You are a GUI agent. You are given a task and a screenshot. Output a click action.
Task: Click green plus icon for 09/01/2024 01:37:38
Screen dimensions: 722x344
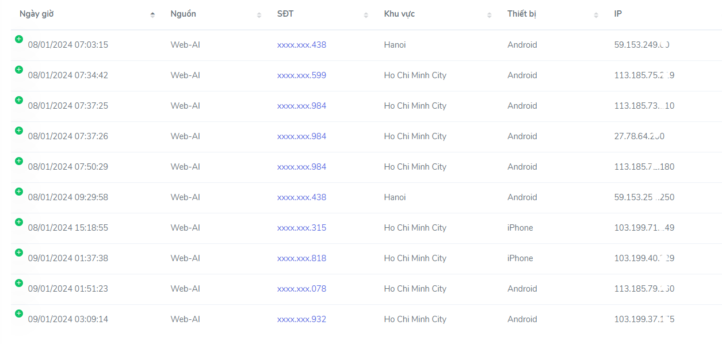click(x=18, y=253)
